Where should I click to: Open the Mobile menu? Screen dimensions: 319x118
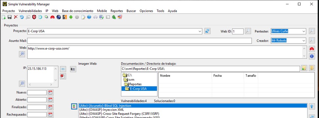coord(102,11)
